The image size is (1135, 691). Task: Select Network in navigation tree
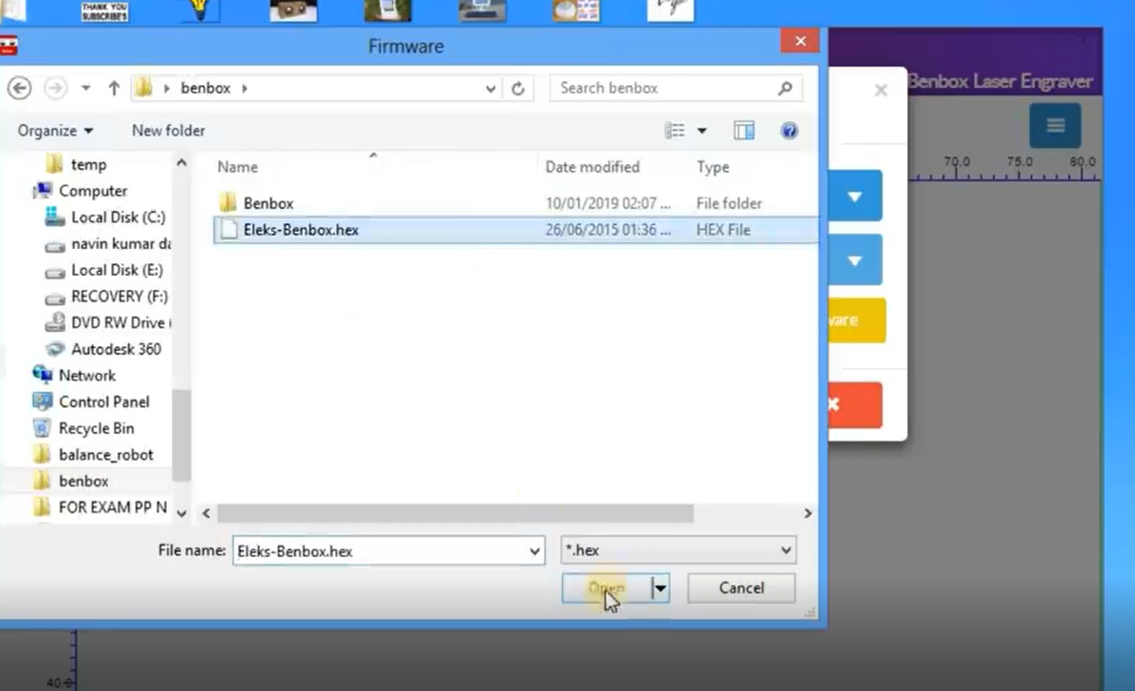pos(87,376)
